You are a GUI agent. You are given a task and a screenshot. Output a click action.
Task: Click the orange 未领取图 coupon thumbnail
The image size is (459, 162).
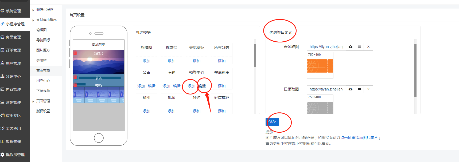click(x=320, y=66)
